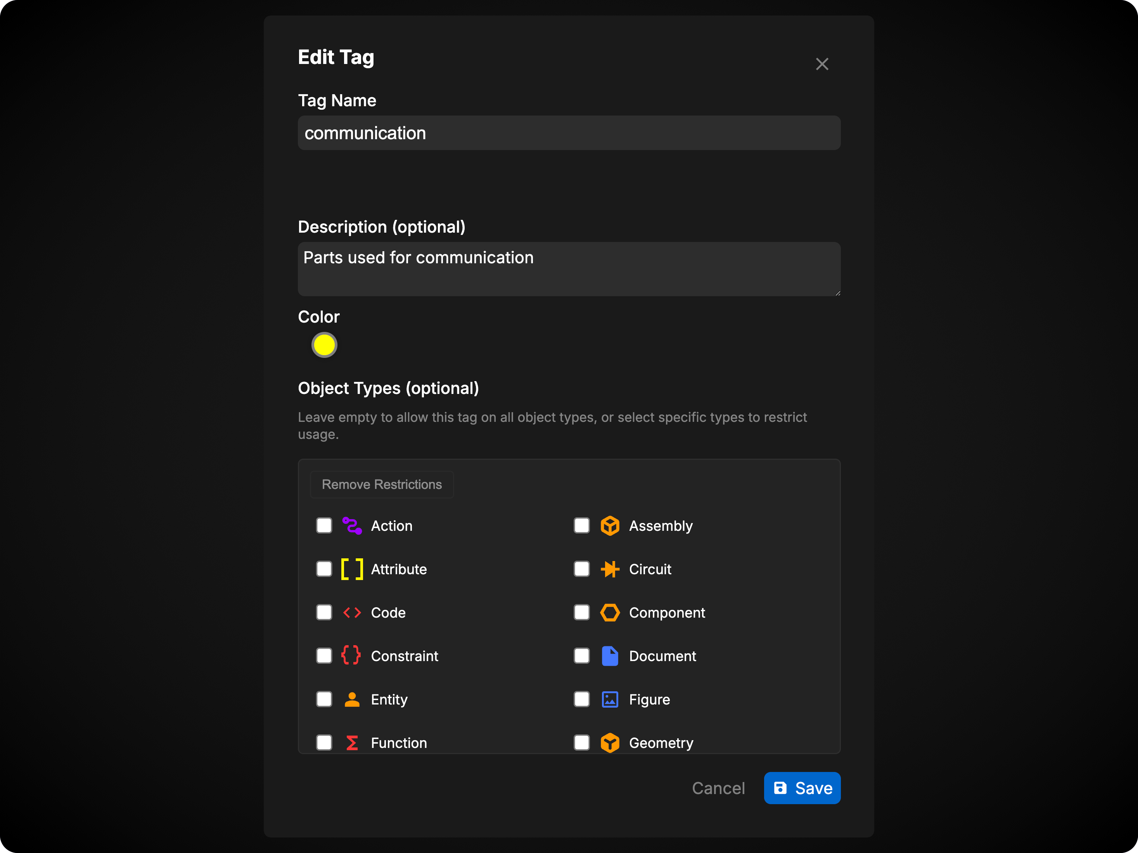
Task: Select the Geometry checkbox
Action: tap(581, 742)
